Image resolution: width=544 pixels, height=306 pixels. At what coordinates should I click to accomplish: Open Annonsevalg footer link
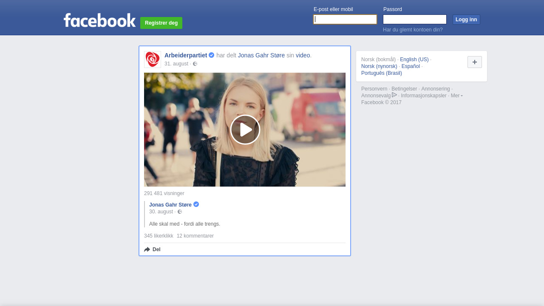376,96
